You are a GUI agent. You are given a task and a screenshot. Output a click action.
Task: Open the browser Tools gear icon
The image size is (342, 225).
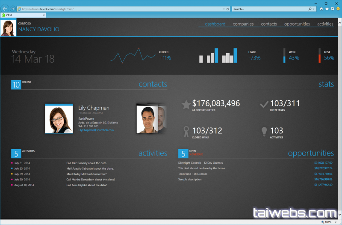(x=332, y=9)
